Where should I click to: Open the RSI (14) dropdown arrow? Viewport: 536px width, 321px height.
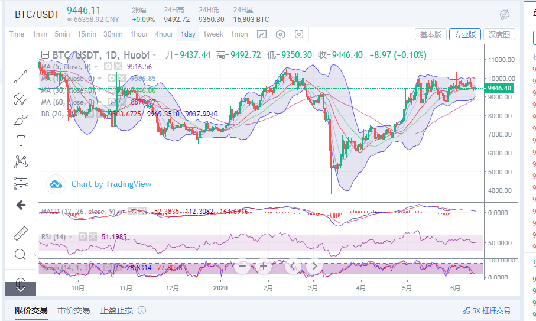point(71,236)
